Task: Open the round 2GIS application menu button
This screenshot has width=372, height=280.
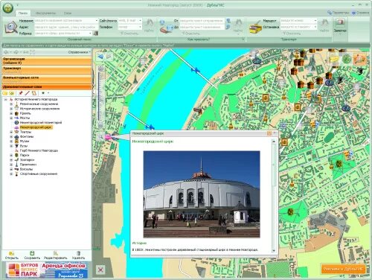Action: [8, 8]
